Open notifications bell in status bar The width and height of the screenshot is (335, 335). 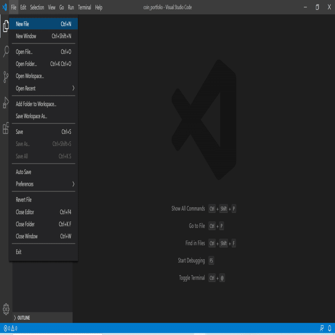pos(330,328)
